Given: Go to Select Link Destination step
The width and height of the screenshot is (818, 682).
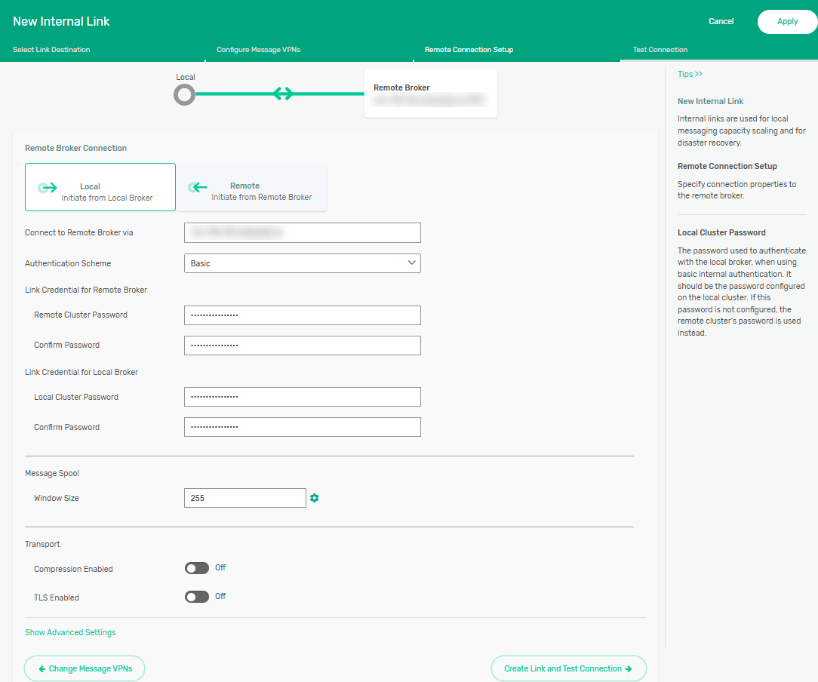Looking at the screenshot, I should click(x=51, y=50).
